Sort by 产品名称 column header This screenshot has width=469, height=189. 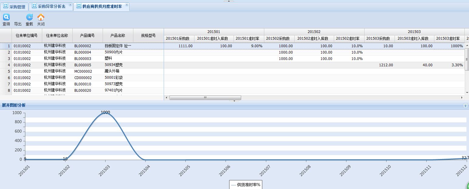[118, 35]
